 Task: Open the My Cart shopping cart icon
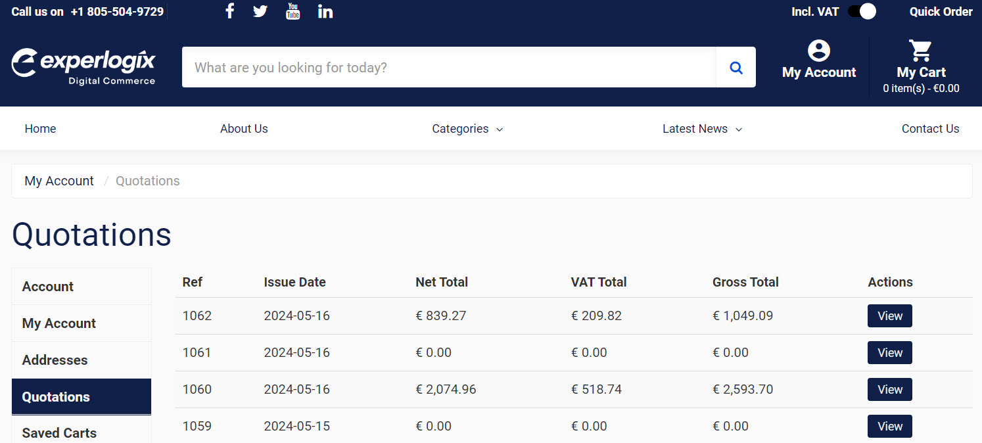tap(920, 51)
